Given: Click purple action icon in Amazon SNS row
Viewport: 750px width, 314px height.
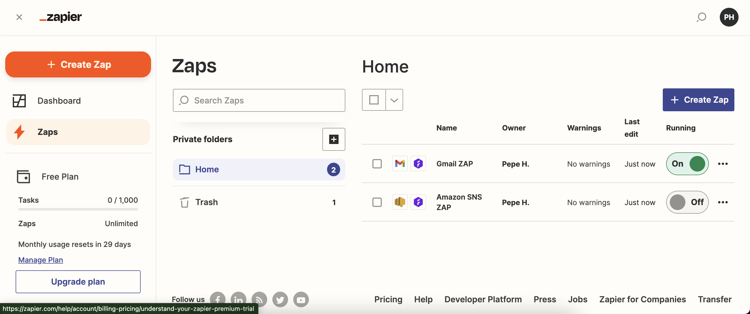Looking at the screenshot, I should (x=418, y=202).
